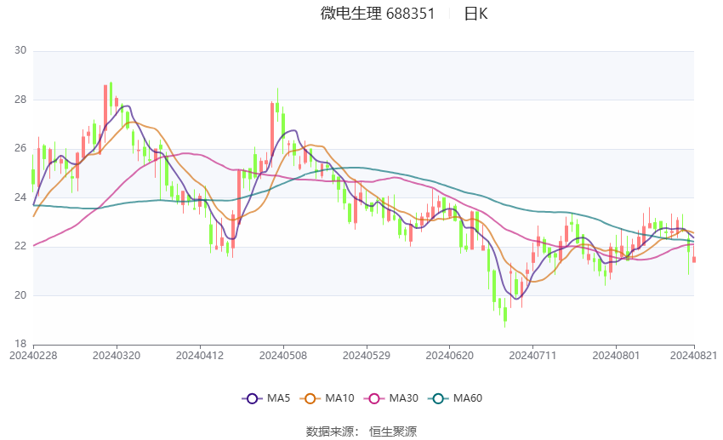Toggle the MA60 legend series
Viewport: 723px width, 440px height.
click(455, 398)
